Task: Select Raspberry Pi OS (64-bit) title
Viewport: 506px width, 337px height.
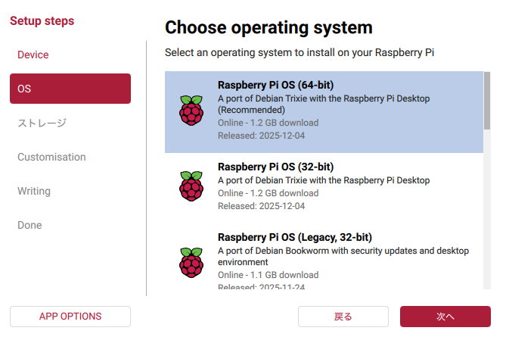Action: point(275,85)
